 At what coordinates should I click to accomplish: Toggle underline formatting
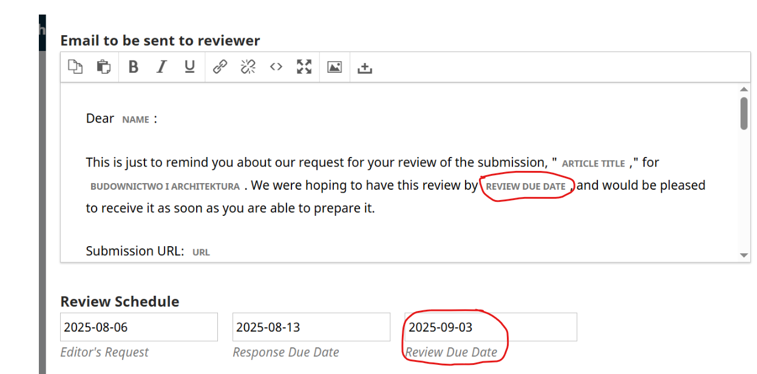click(x=190, y=67)
